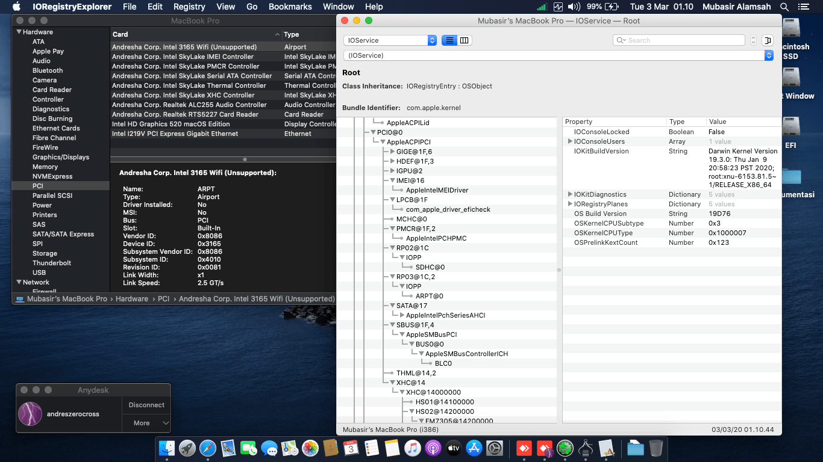Sort PCI list by Type column header
The height and width of the screenshot is (462, 823).
pyautogui.click(x=310, y=34)
